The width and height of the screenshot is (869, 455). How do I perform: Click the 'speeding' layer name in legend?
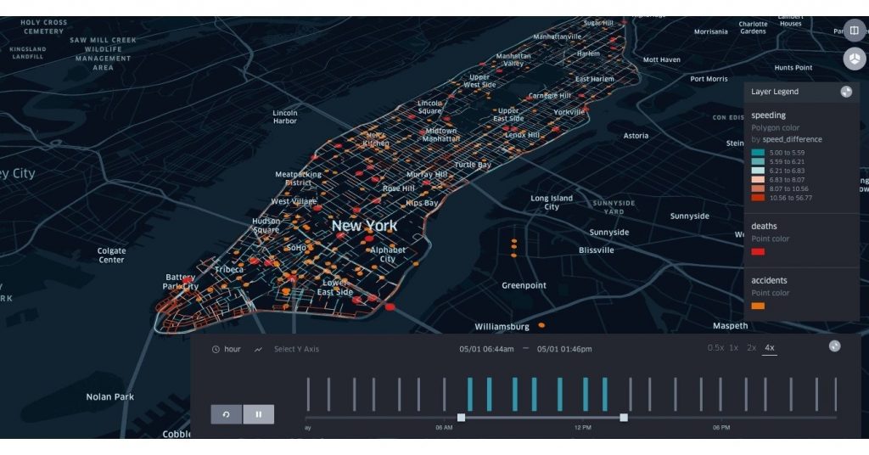768,115
